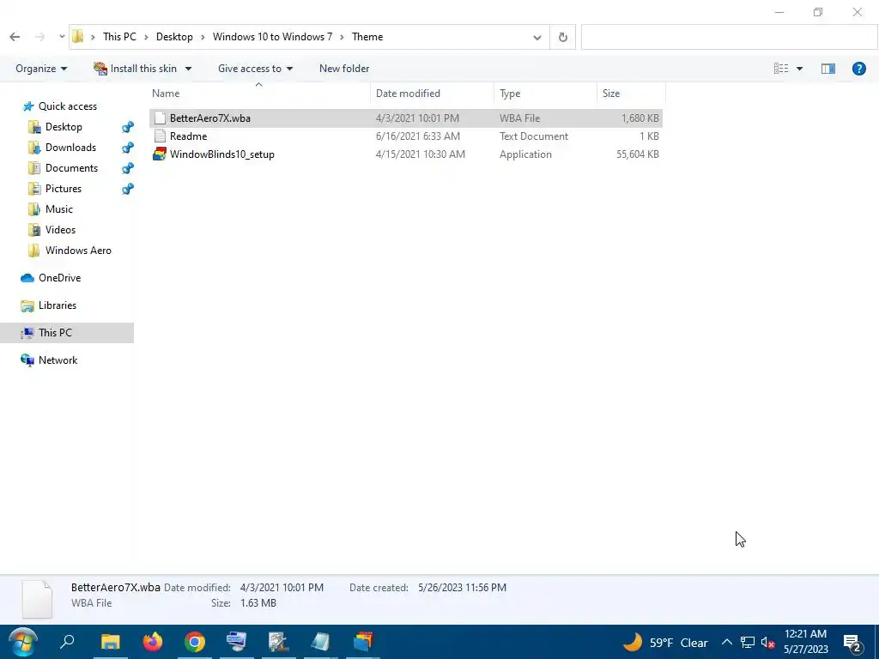Select Windows 10 to Windows 7 breadcrumb

click(x=272, y=37)
